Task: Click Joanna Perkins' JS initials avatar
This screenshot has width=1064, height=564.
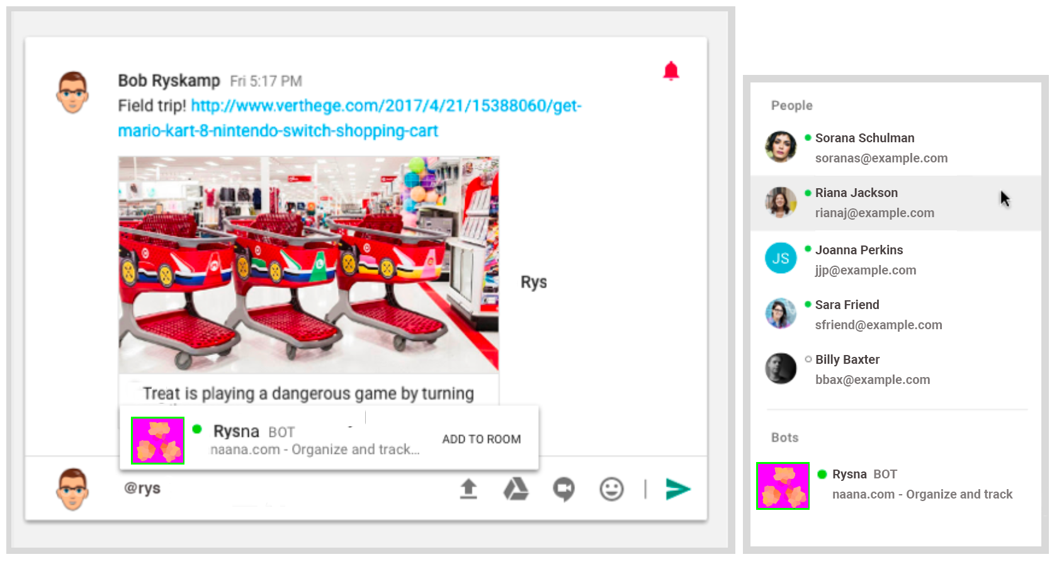Action: [781, 258]
